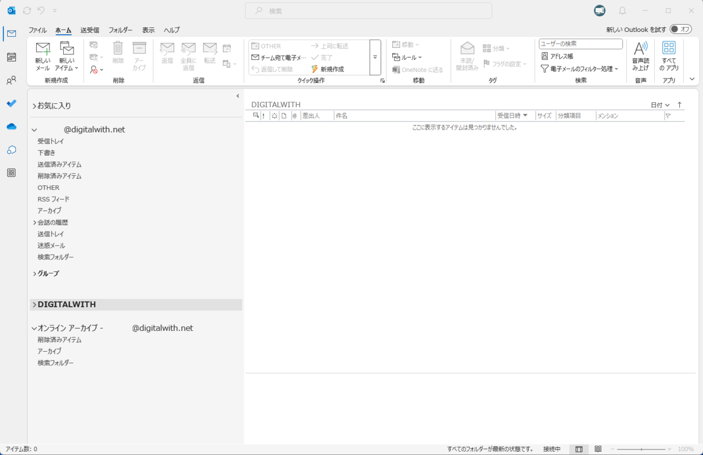Click inside the ユーザーの検索 search field
Image resolution: width=703 pixels, height=455 pixels.
(580, 43)
